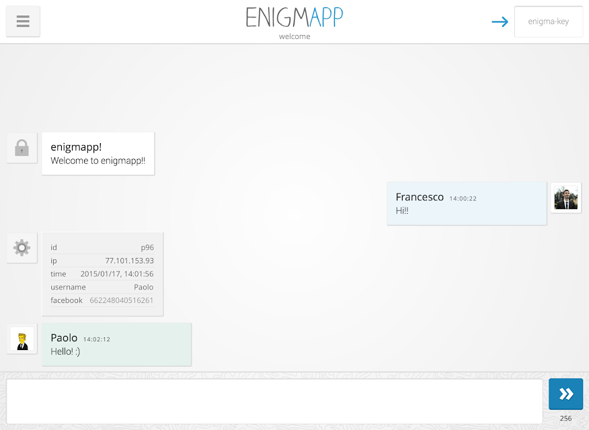589x430 pixels.
Task: Click the 256 character counter
Action: (x=565, y=419)
